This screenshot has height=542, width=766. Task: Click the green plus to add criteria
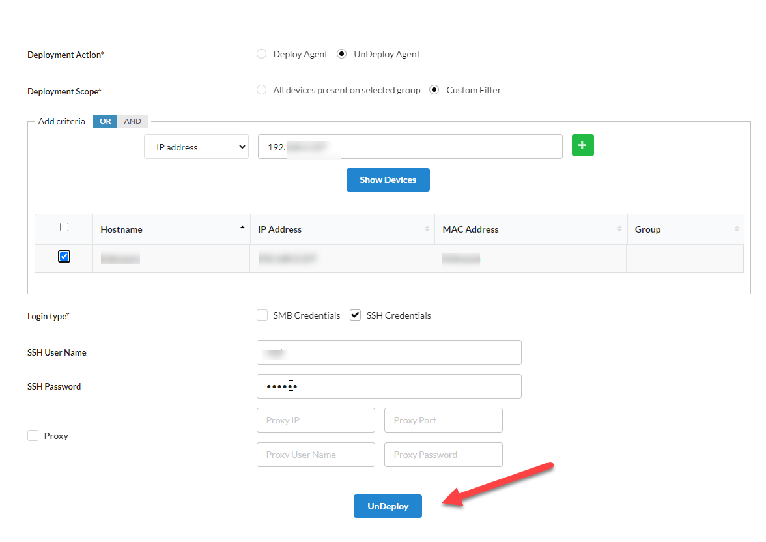582,145
